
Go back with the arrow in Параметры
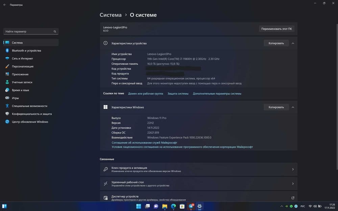[5, 4]
